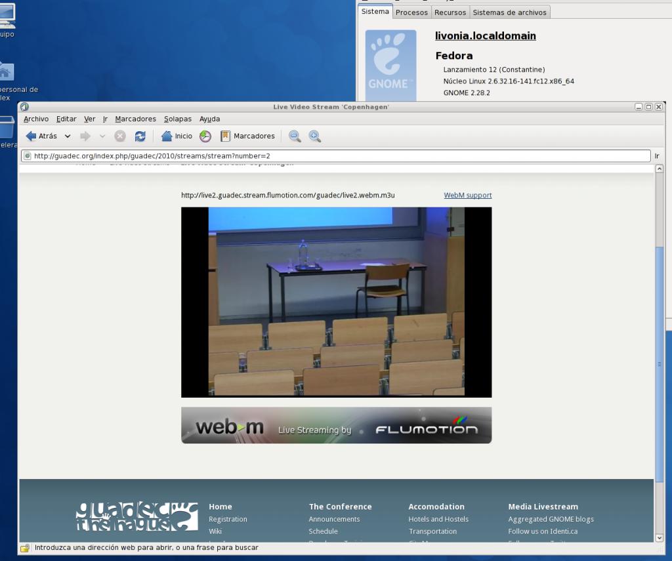The image size is (672, 561).
Task: Switch to the Sistema tab in System Monitor
Action: point(375,12)
